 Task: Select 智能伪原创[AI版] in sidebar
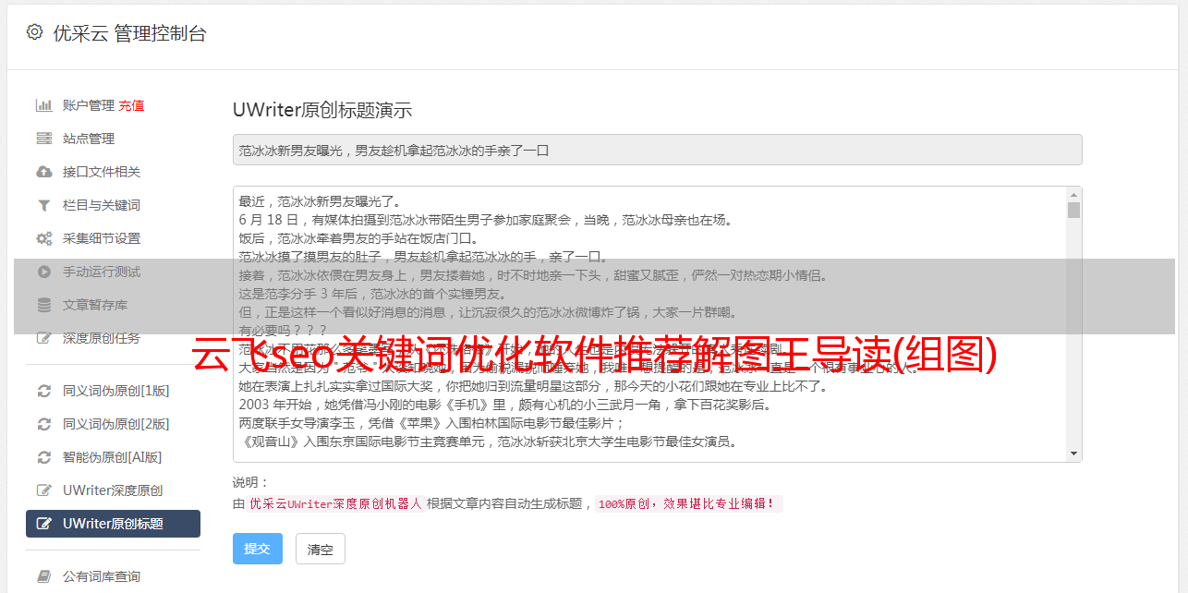coord(113,457)
